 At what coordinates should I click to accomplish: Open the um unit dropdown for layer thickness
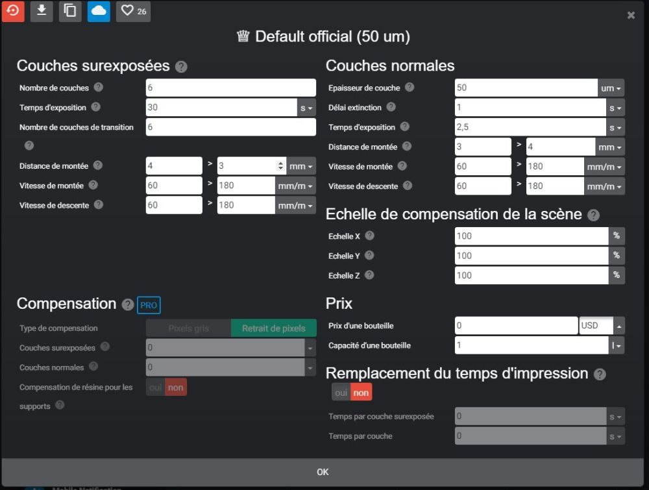(611, 88)
